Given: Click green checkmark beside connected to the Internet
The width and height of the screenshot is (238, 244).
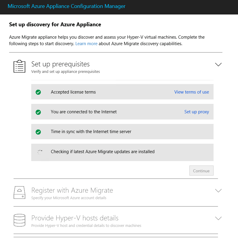Looking at the screenshot, I should pos(38,112).
